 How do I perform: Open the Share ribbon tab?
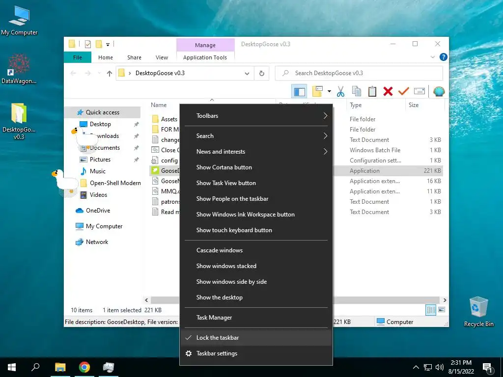pos(135,57)
